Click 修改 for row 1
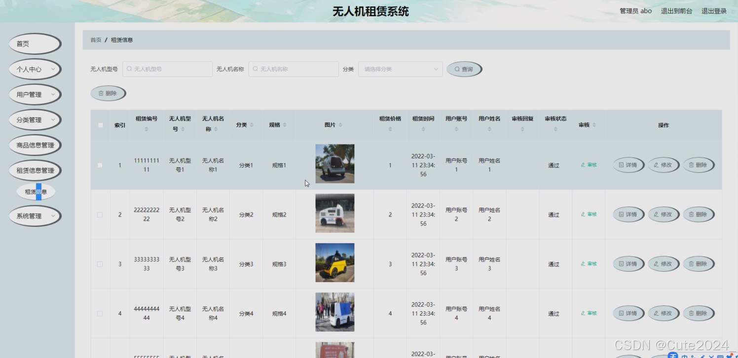Viewport: 738px width, 358px height. coord(664,165)
